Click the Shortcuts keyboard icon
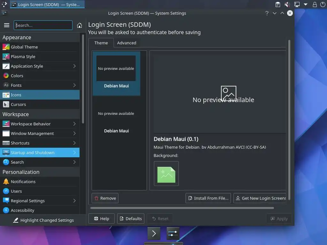 6,143
